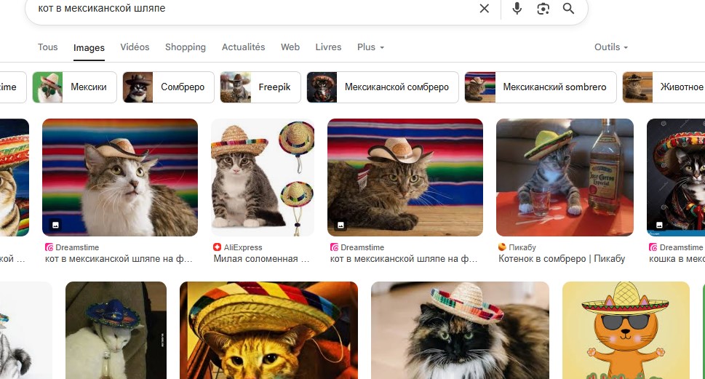
Task: Open the Пикабу source link
Action: (x=522, y=247)
